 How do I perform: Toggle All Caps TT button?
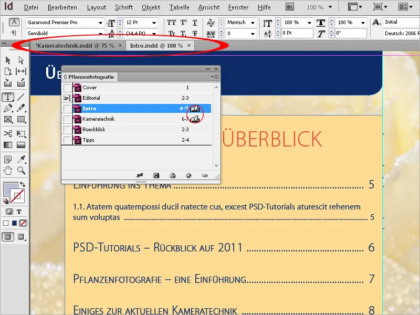point(172,23)
